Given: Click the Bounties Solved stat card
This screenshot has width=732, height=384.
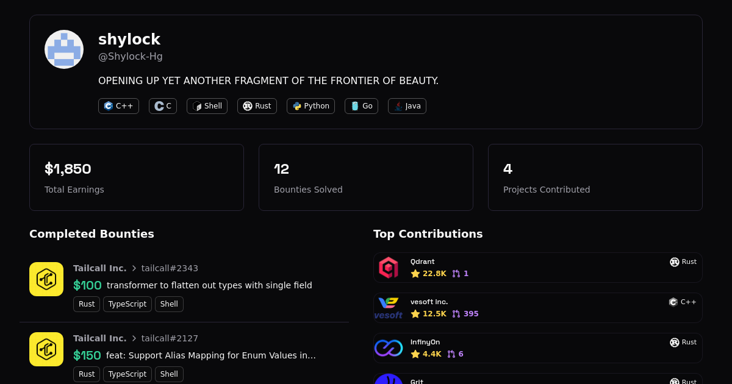Looking at the screenshot, I should click(366, 177).
